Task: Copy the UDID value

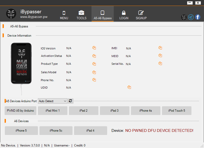Action: click(129, 87)
